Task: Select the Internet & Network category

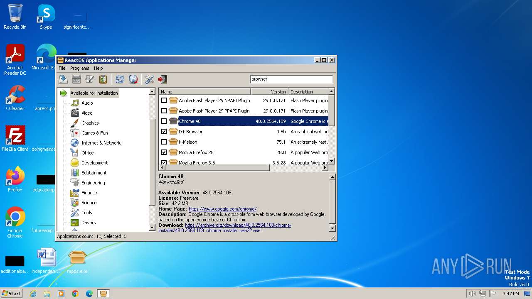Action: pos(101,143)
